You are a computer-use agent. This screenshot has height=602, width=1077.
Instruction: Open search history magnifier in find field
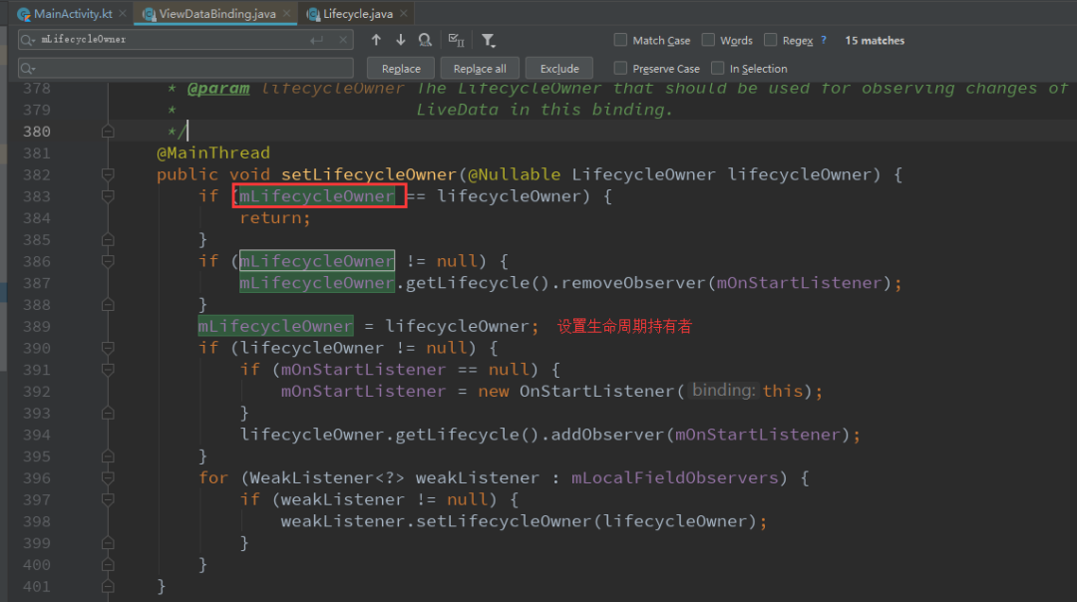(28, 41)
